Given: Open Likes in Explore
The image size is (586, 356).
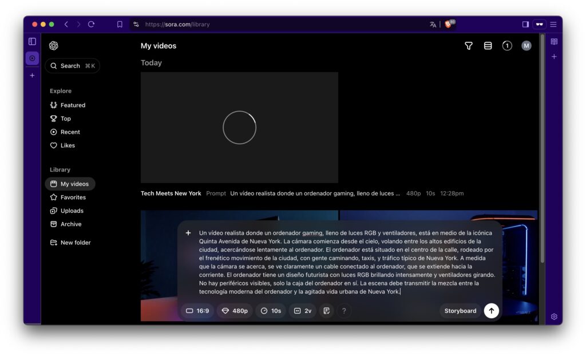Looking at the screenshot, I should pyautogui.click(x=63, y=145).
